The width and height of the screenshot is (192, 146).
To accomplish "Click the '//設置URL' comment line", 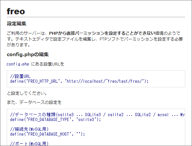I will 20,76.
